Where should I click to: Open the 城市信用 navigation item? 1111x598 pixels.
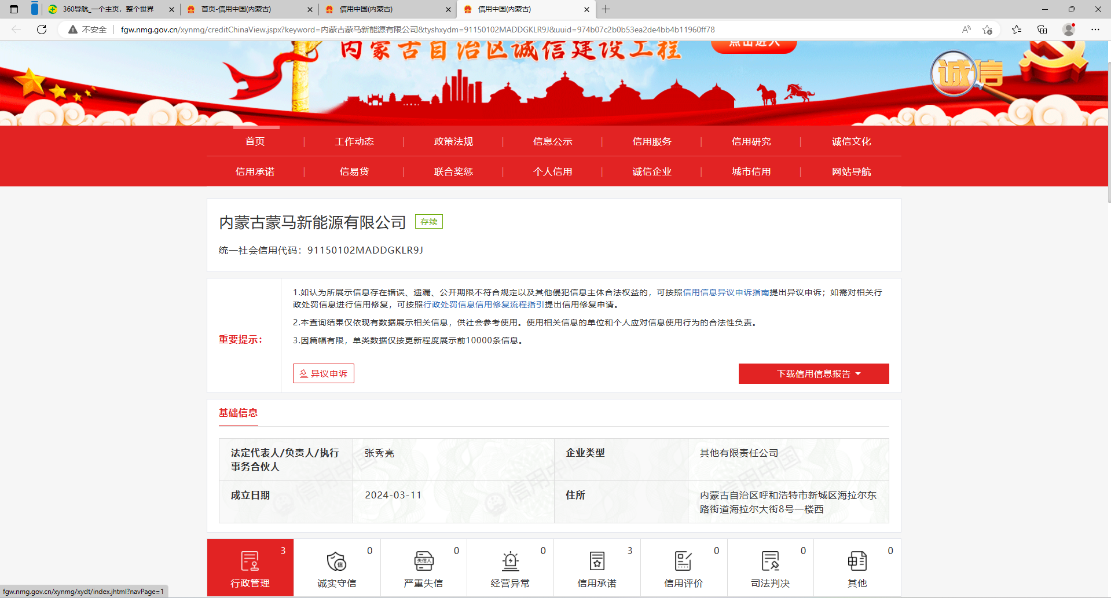click(751, 171)
